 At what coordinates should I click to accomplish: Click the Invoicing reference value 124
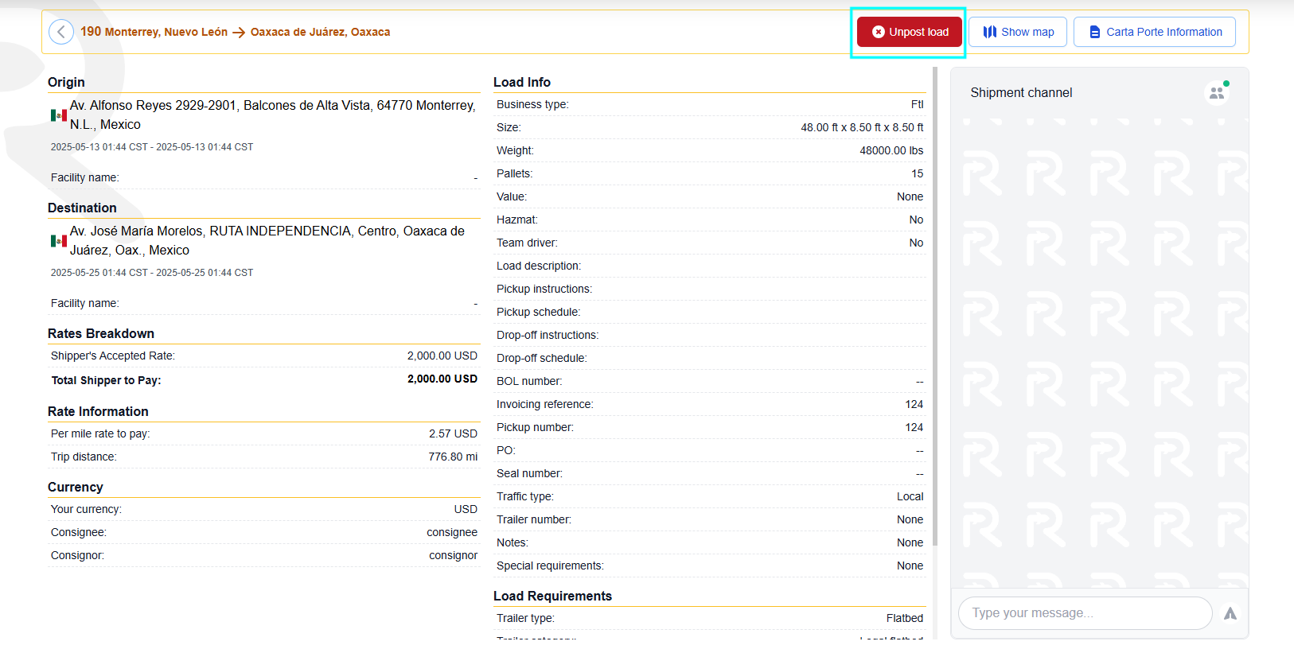pyautogui.click(x=914, y=404)
